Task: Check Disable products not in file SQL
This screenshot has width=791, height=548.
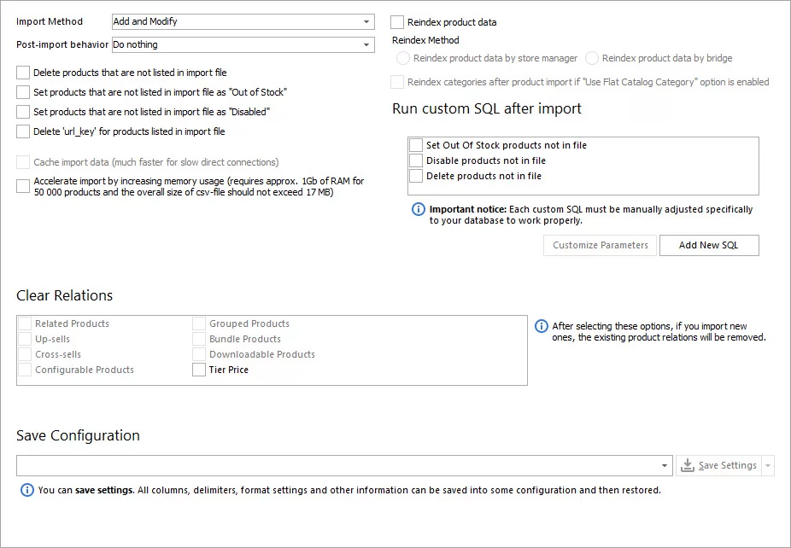Action: [416, 160]
